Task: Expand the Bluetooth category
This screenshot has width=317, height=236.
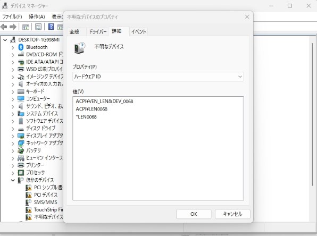Action: [13, 47]
